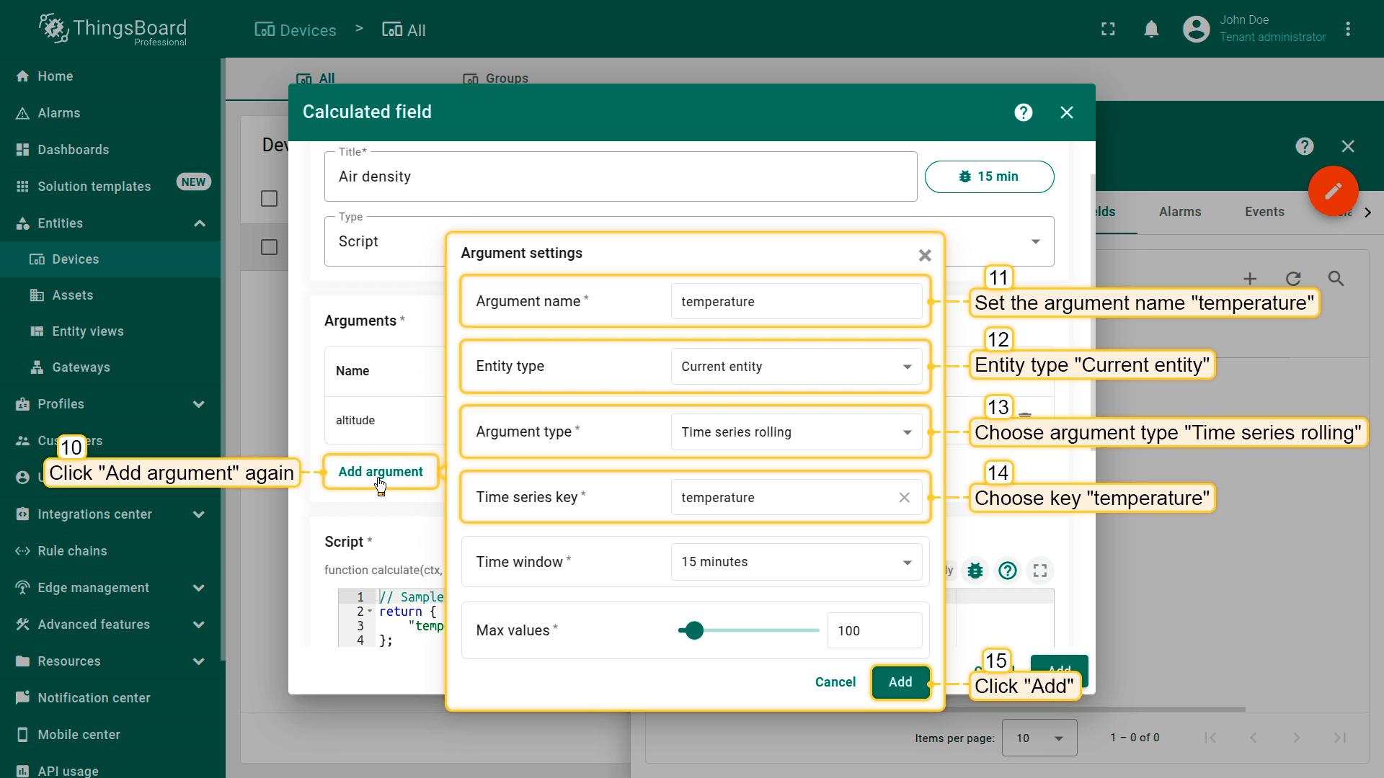Click the Argument name input field
Image resolution: width=1384 pixels, height=778 pixels.
796,302
